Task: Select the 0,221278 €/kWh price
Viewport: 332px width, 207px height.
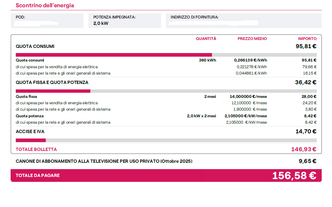Action: (252, 67)
